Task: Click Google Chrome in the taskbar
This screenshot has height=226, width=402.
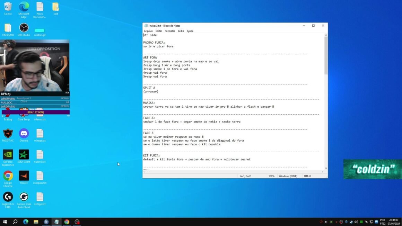Action: coord(67,222)
